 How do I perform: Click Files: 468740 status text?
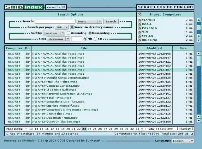click(x=149, y=133)
